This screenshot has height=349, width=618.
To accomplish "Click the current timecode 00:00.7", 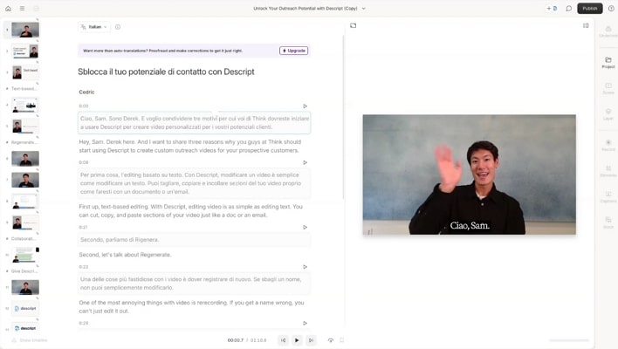I will point(236,340).
